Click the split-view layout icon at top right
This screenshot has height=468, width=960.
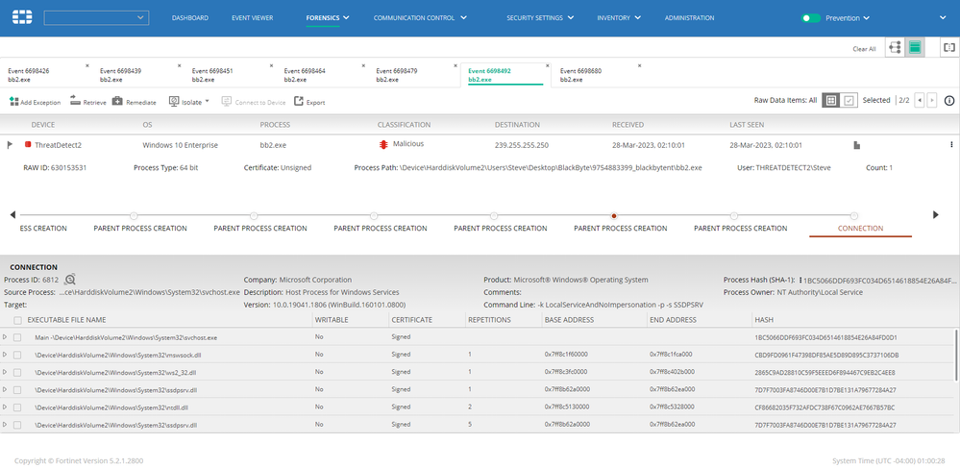(x=949, y=47)
